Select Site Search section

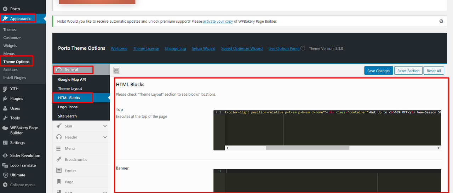(x=67, y=116)
